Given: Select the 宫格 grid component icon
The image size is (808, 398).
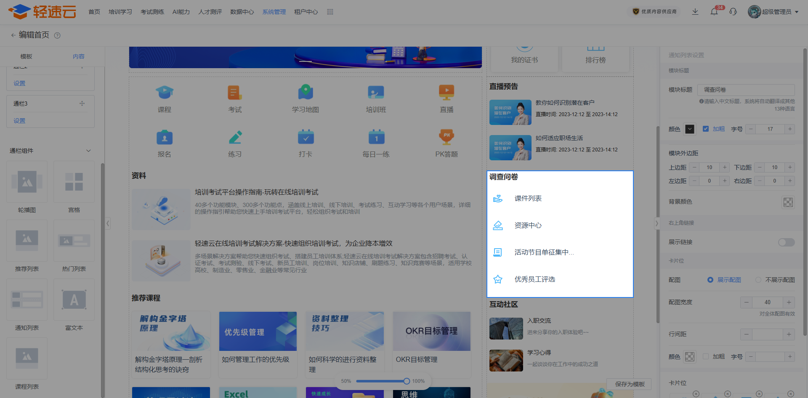Looking at the screenshot, I should 74,182.
